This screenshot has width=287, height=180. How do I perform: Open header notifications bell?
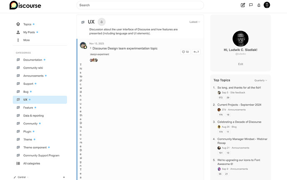[x=259, y=5]
